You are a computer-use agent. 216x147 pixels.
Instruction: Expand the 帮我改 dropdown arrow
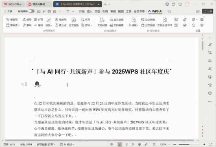[x=19, y=25]
